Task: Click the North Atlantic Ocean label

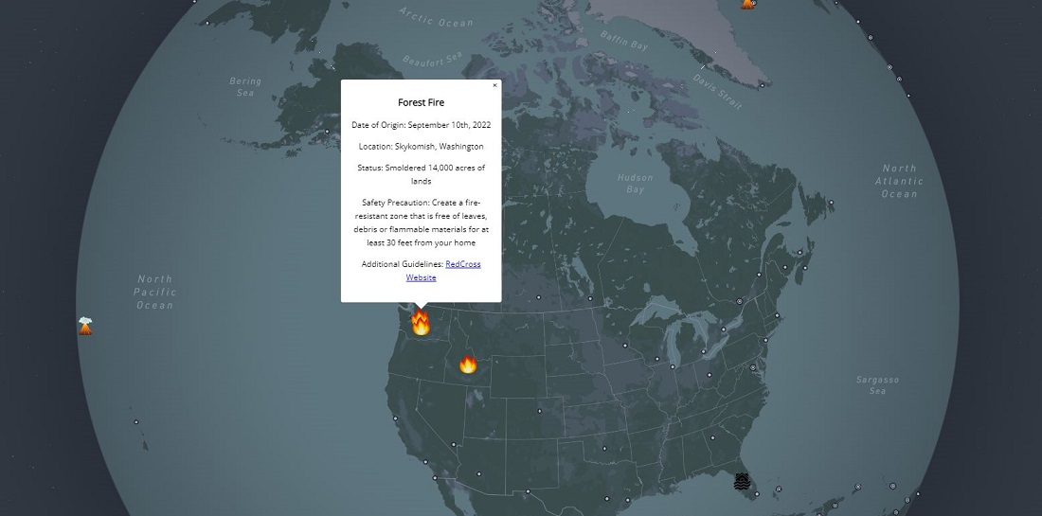Action: coord(899,181)
